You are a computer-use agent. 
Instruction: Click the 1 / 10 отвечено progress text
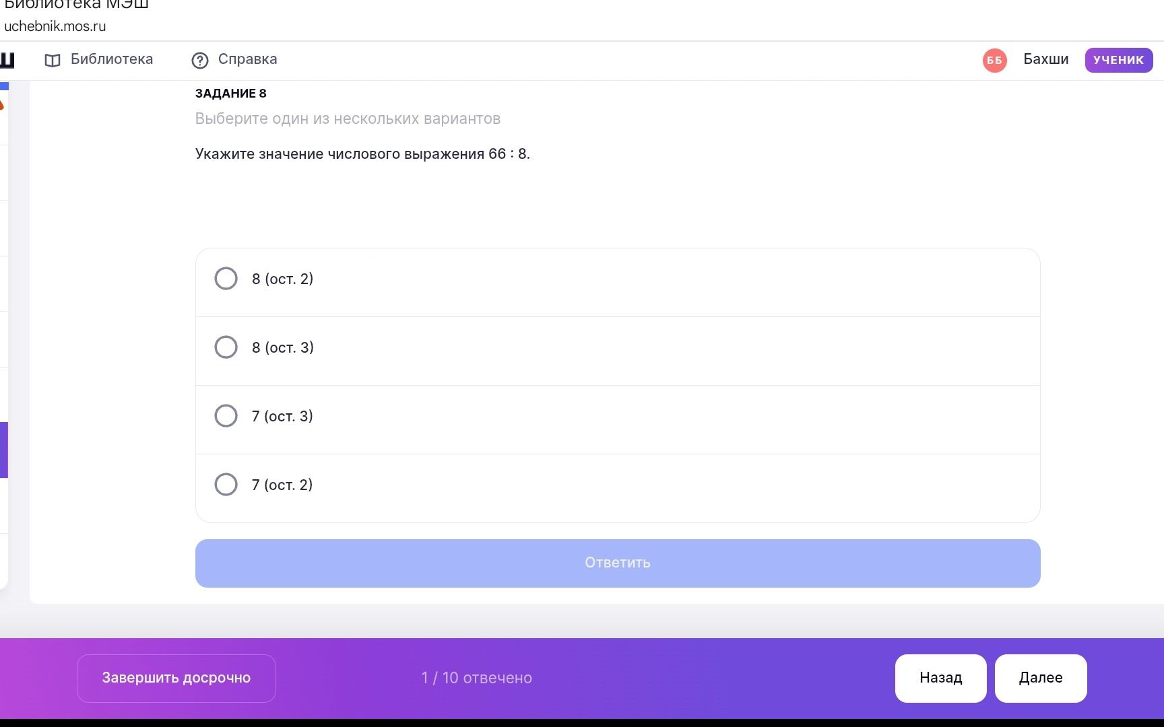point(477,679)
